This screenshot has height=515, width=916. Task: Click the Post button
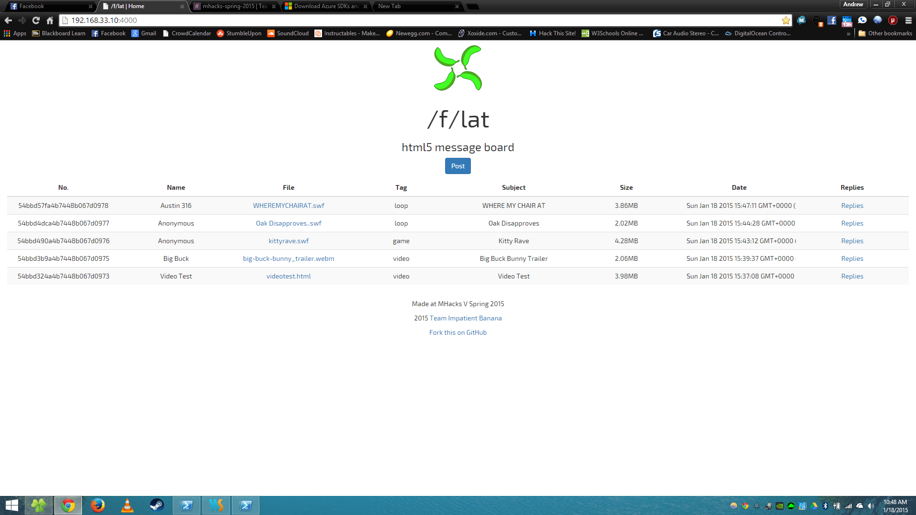point(458,166)
